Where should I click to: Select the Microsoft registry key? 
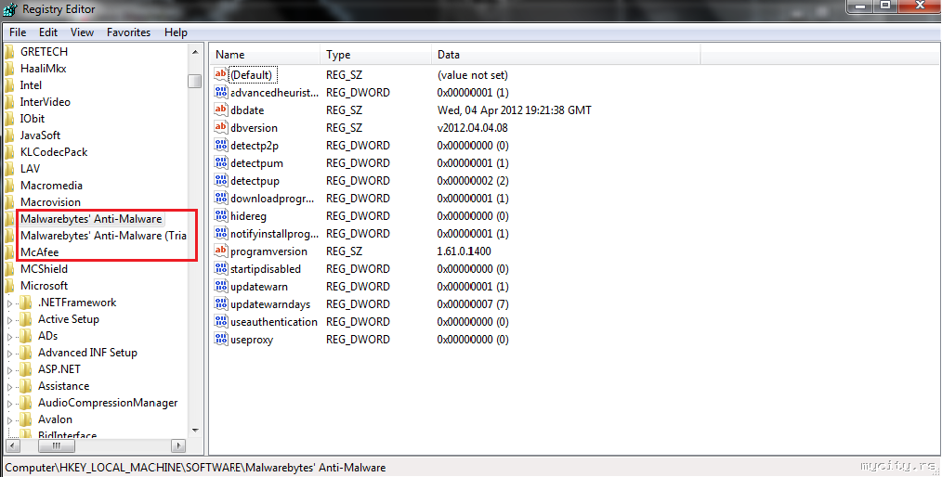pyautogui.click(x=44, y=286)
